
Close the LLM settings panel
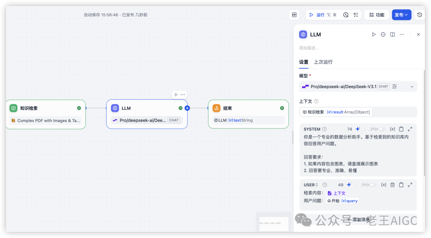(418, 34)
